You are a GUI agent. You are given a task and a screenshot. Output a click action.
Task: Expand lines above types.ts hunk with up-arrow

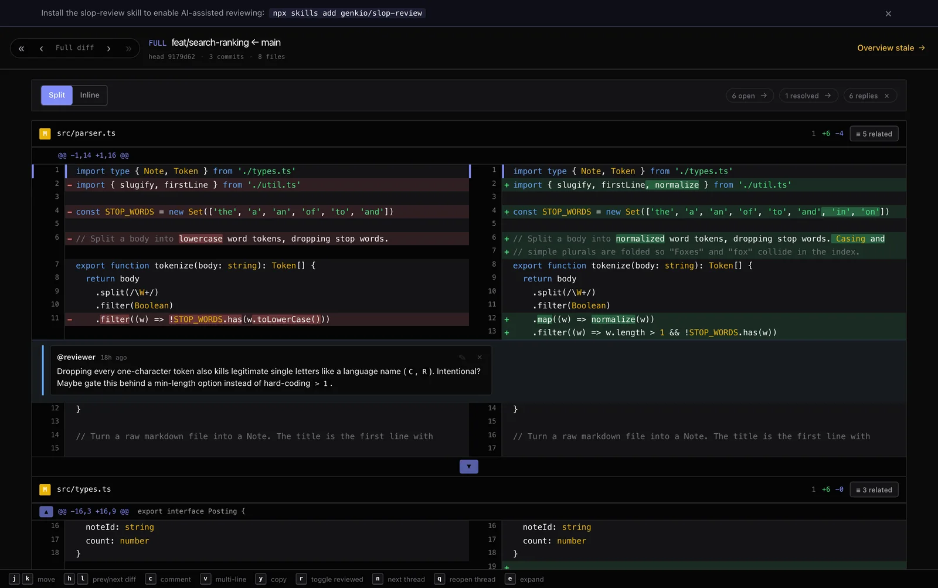(46, 511)
